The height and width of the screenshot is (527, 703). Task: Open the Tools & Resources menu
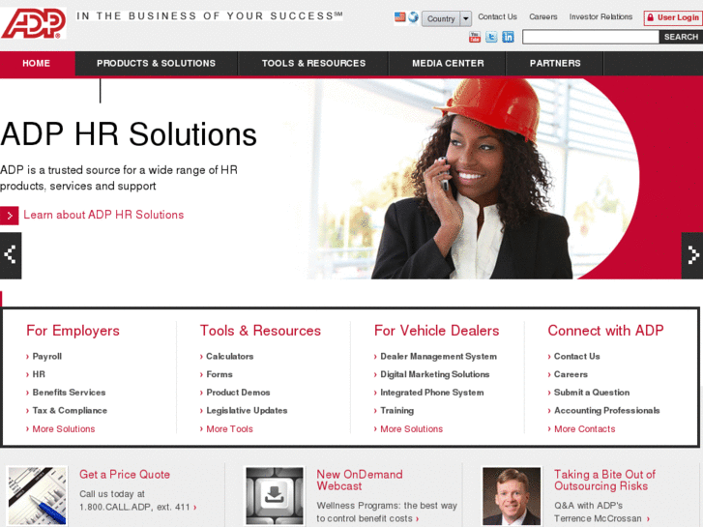click(x=313, y=63)
